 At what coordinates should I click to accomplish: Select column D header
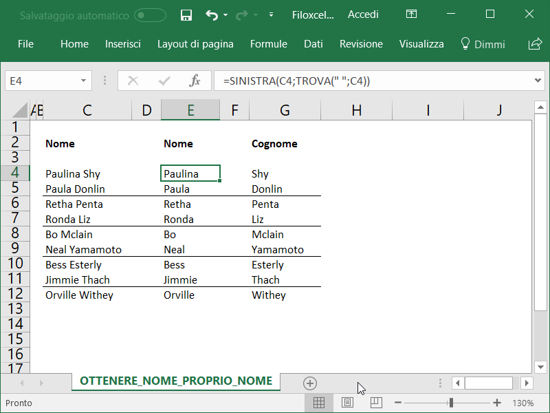[x=146, y=110]
